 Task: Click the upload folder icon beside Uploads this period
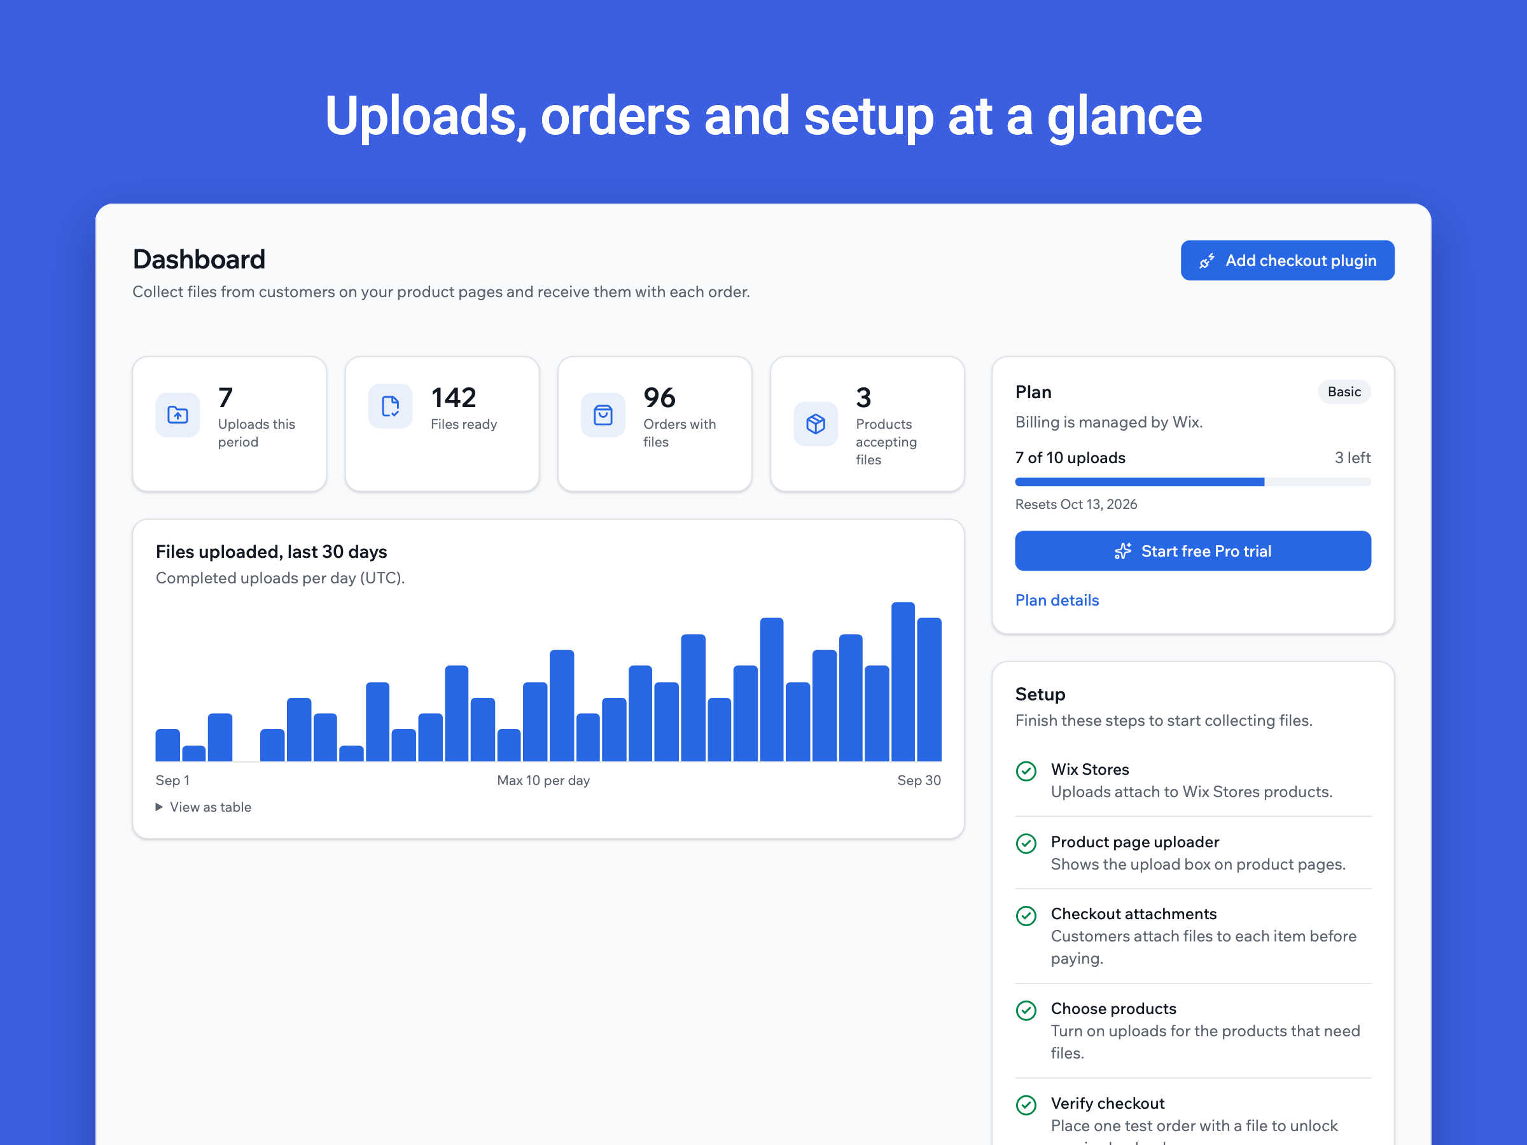click(x=178, y=415)
